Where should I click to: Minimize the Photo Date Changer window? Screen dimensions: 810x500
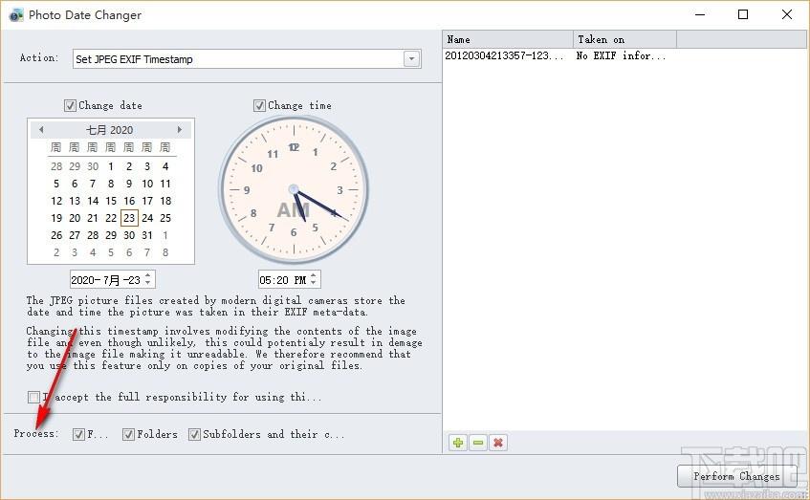[700, 14]
